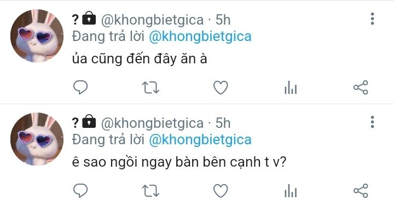View analytics of the second tweet

pyautogui.click(x=291, y=191)
